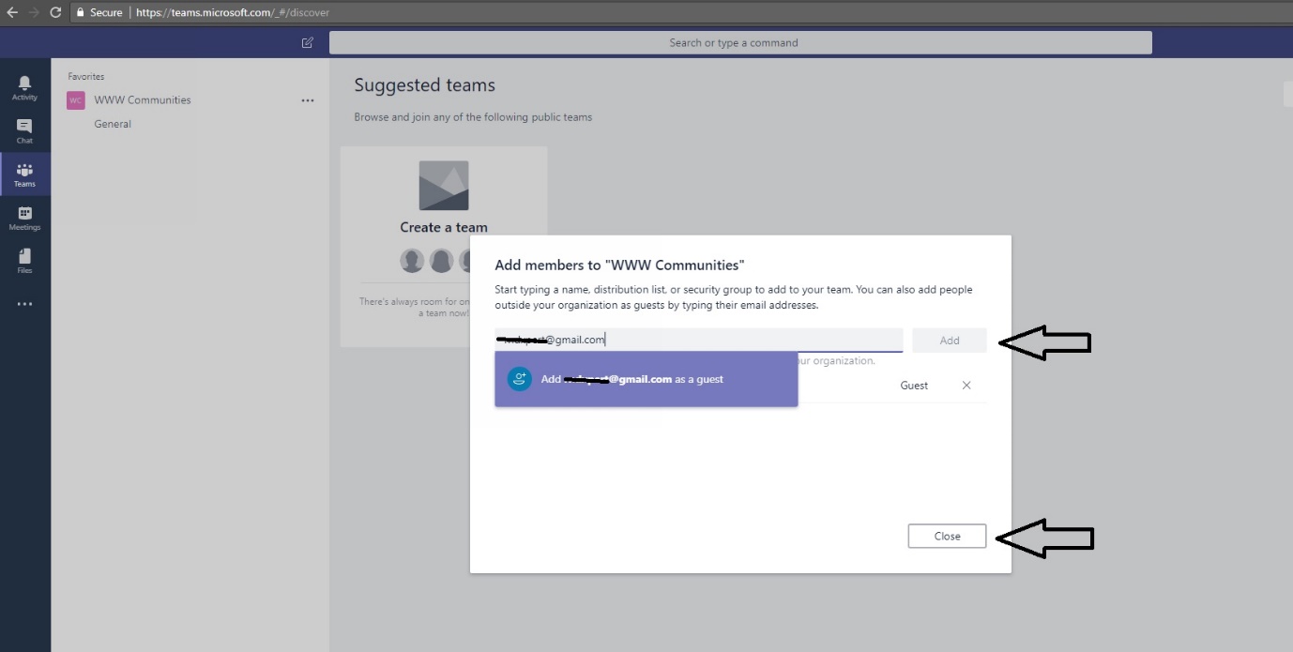Click the sidebar more apps ellipsis

coord(24,304)
